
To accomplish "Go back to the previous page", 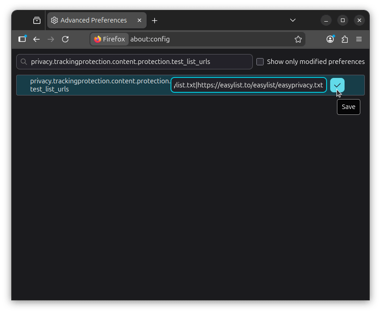I will (36, 39).
